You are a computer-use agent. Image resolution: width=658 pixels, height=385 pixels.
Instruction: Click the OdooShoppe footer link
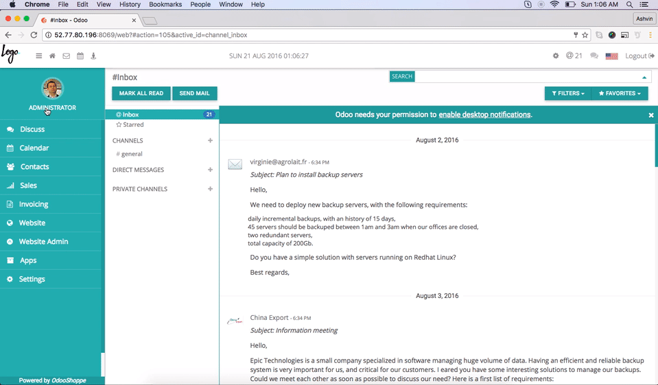tap(69, 380)
